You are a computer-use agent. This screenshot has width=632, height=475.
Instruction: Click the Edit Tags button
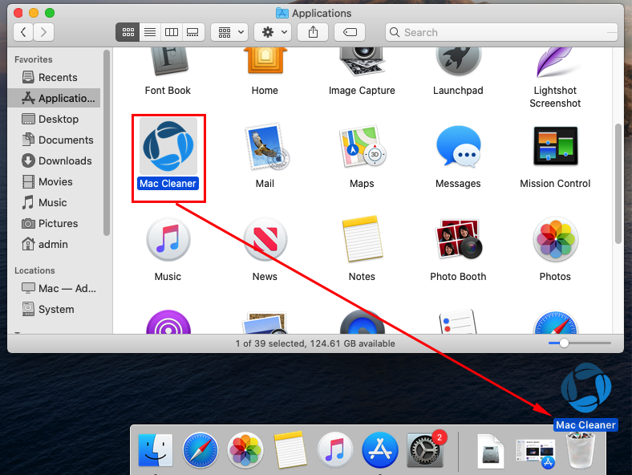coord(350,32)
